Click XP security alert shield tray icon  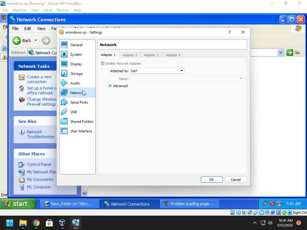272,204
